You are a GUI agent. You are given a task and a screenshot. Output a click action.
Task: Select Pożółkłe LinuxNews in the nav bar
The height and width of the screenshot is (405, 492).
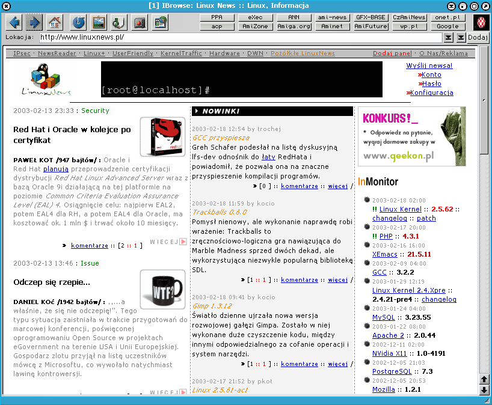tap(303, 53)
